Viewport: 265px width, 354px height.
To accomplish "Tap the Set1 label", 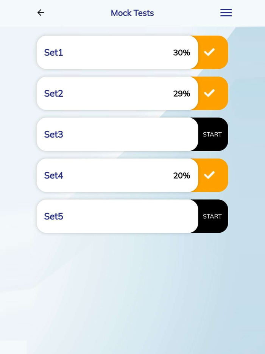I will pyautogui.click(x=53, y=52).
